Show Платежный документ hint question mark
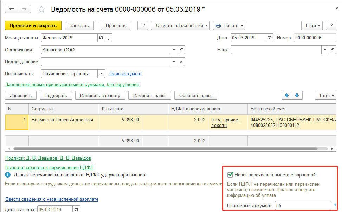 pyautogui.click(x=335, y=205)
